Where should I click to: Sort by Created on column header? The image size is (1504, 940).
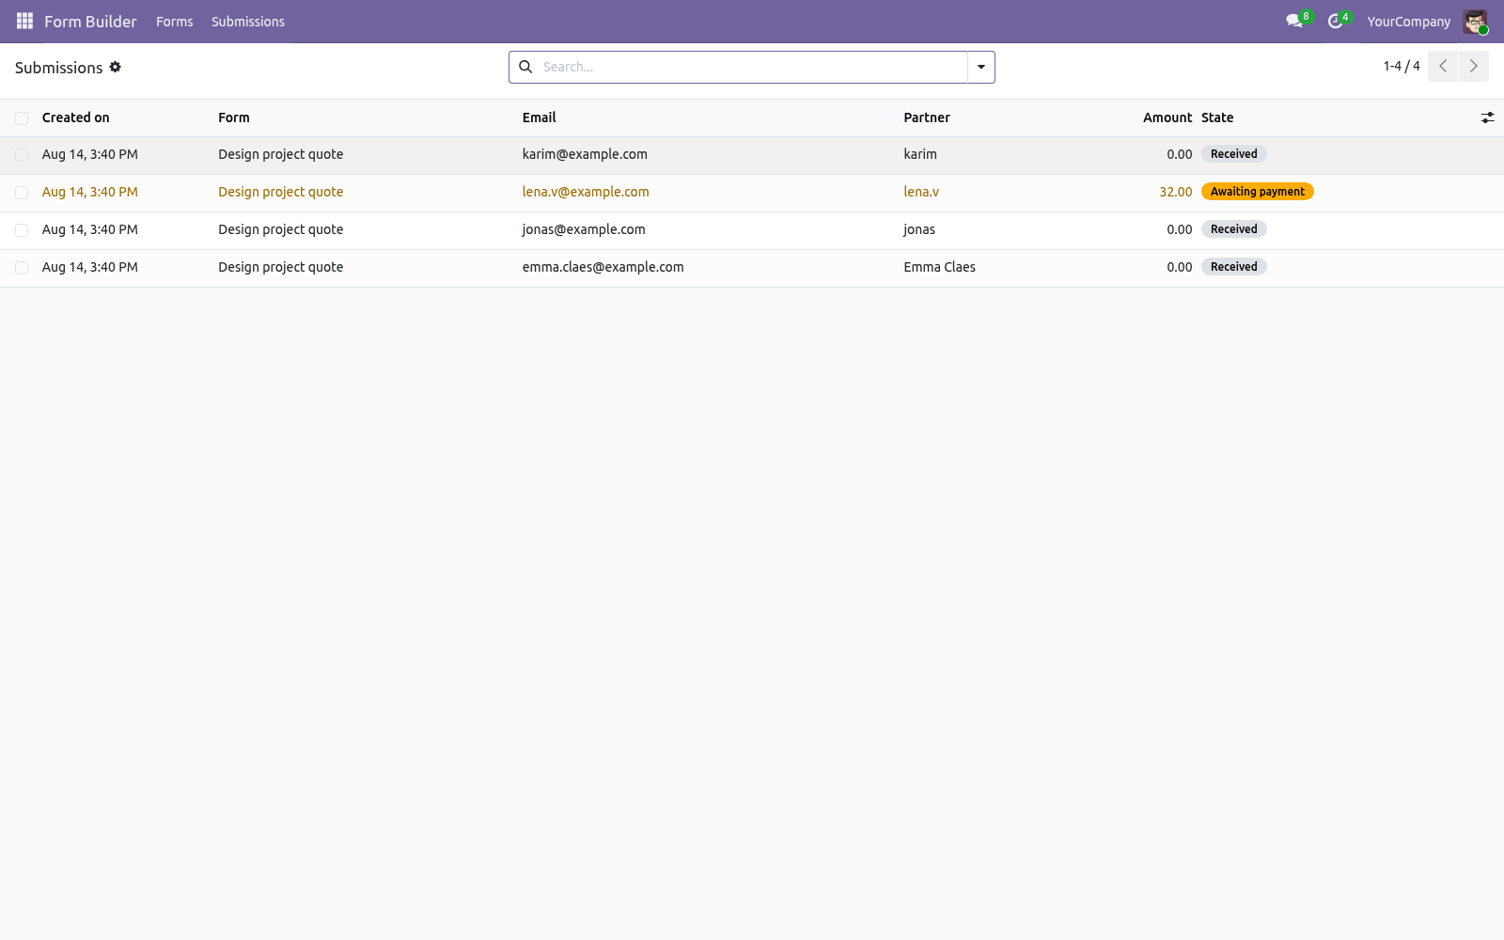pyautogui.click(x=76, y=117)
